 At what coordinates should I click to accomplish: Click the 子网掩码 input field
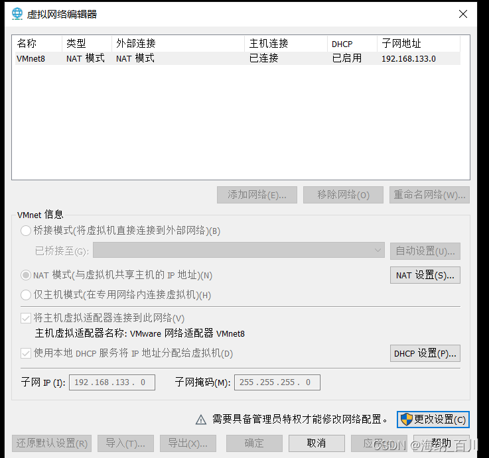coord(277,382)
